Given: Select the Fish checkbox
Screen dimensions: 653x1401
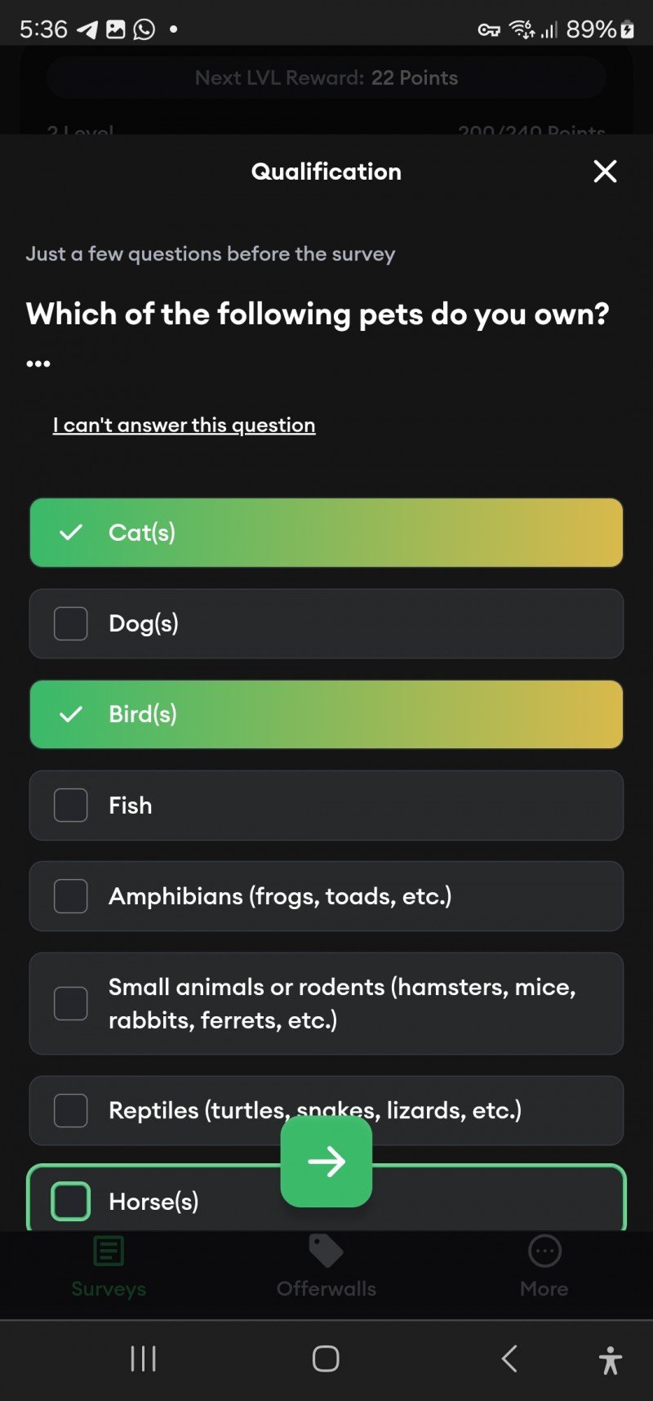Looking at the screenshot, I should pyautogui.click(x=71, y=805).
